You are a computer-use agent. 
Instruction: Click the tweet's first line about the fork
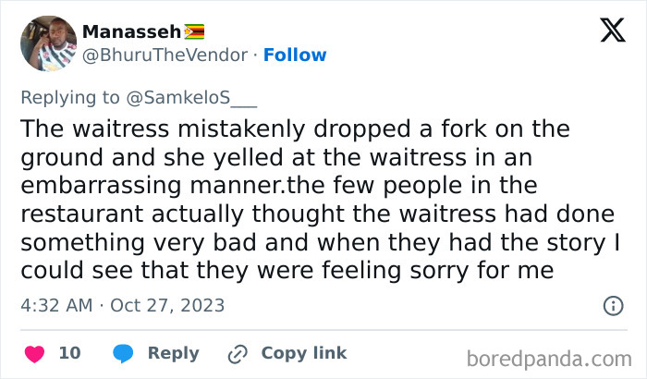point(296,128)
